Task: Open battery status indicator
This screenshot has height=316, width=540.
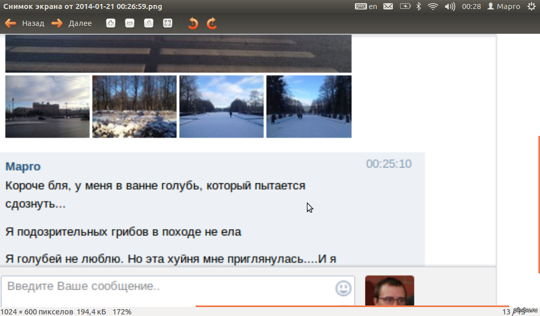Action: [404, 6]
